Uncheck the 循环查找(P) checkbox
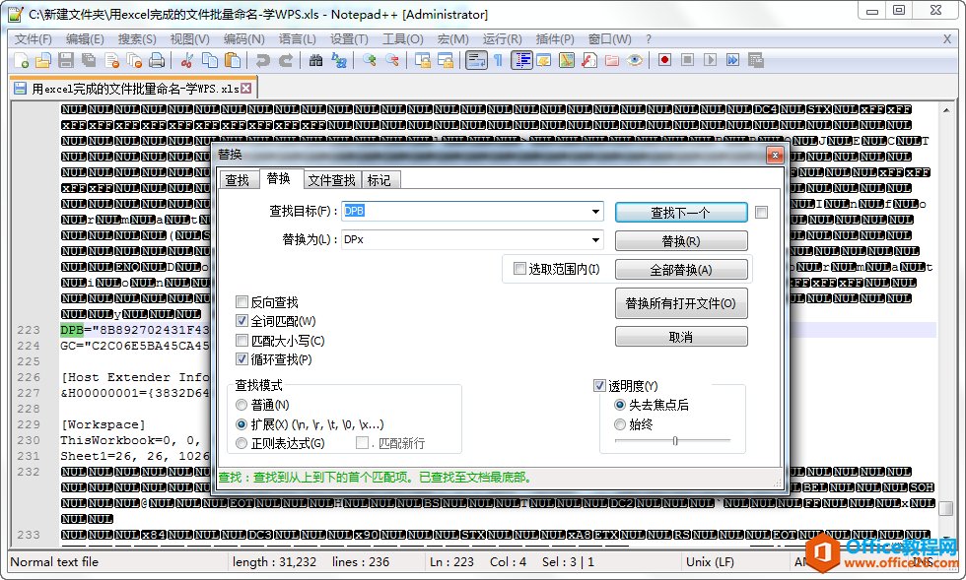 pyautogui.click(x=242, y=359)
